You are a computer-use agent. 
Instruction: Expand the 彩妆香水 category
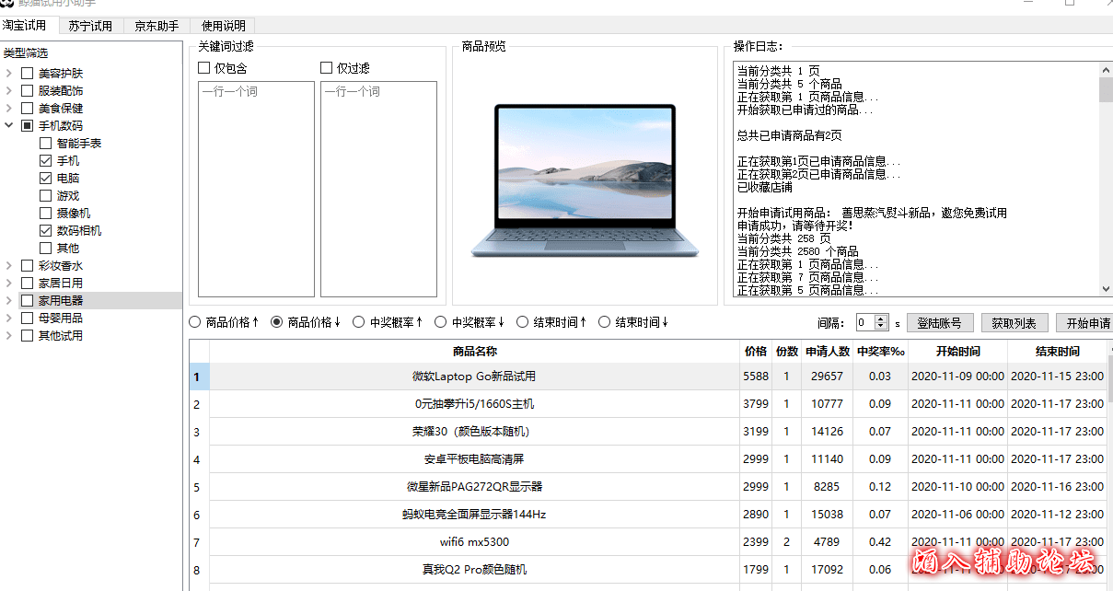pyautogui.click(x=8, y=265)
